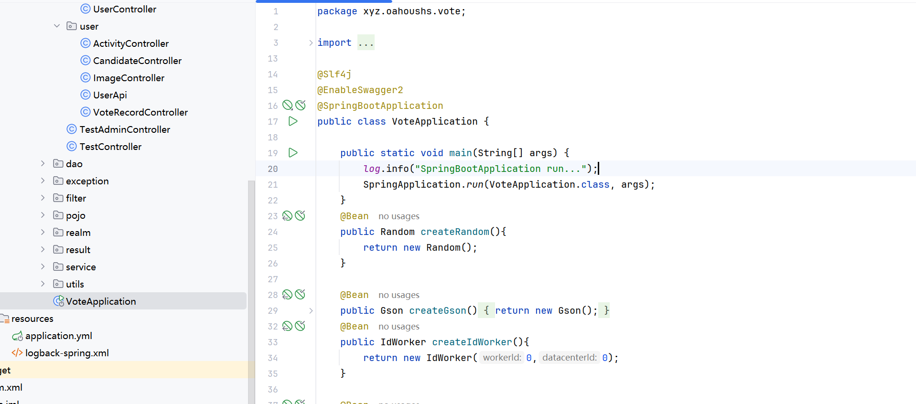The height and width of the screenshot is (404, 916).
Task: Click the class icon of ActivityController
Action: click(x=86, y=43)
